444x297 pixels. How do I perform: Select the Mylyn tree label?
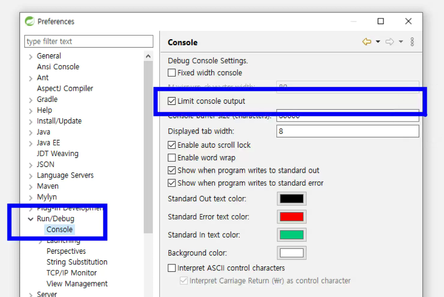pyautogui.click(x=47, y=197)
